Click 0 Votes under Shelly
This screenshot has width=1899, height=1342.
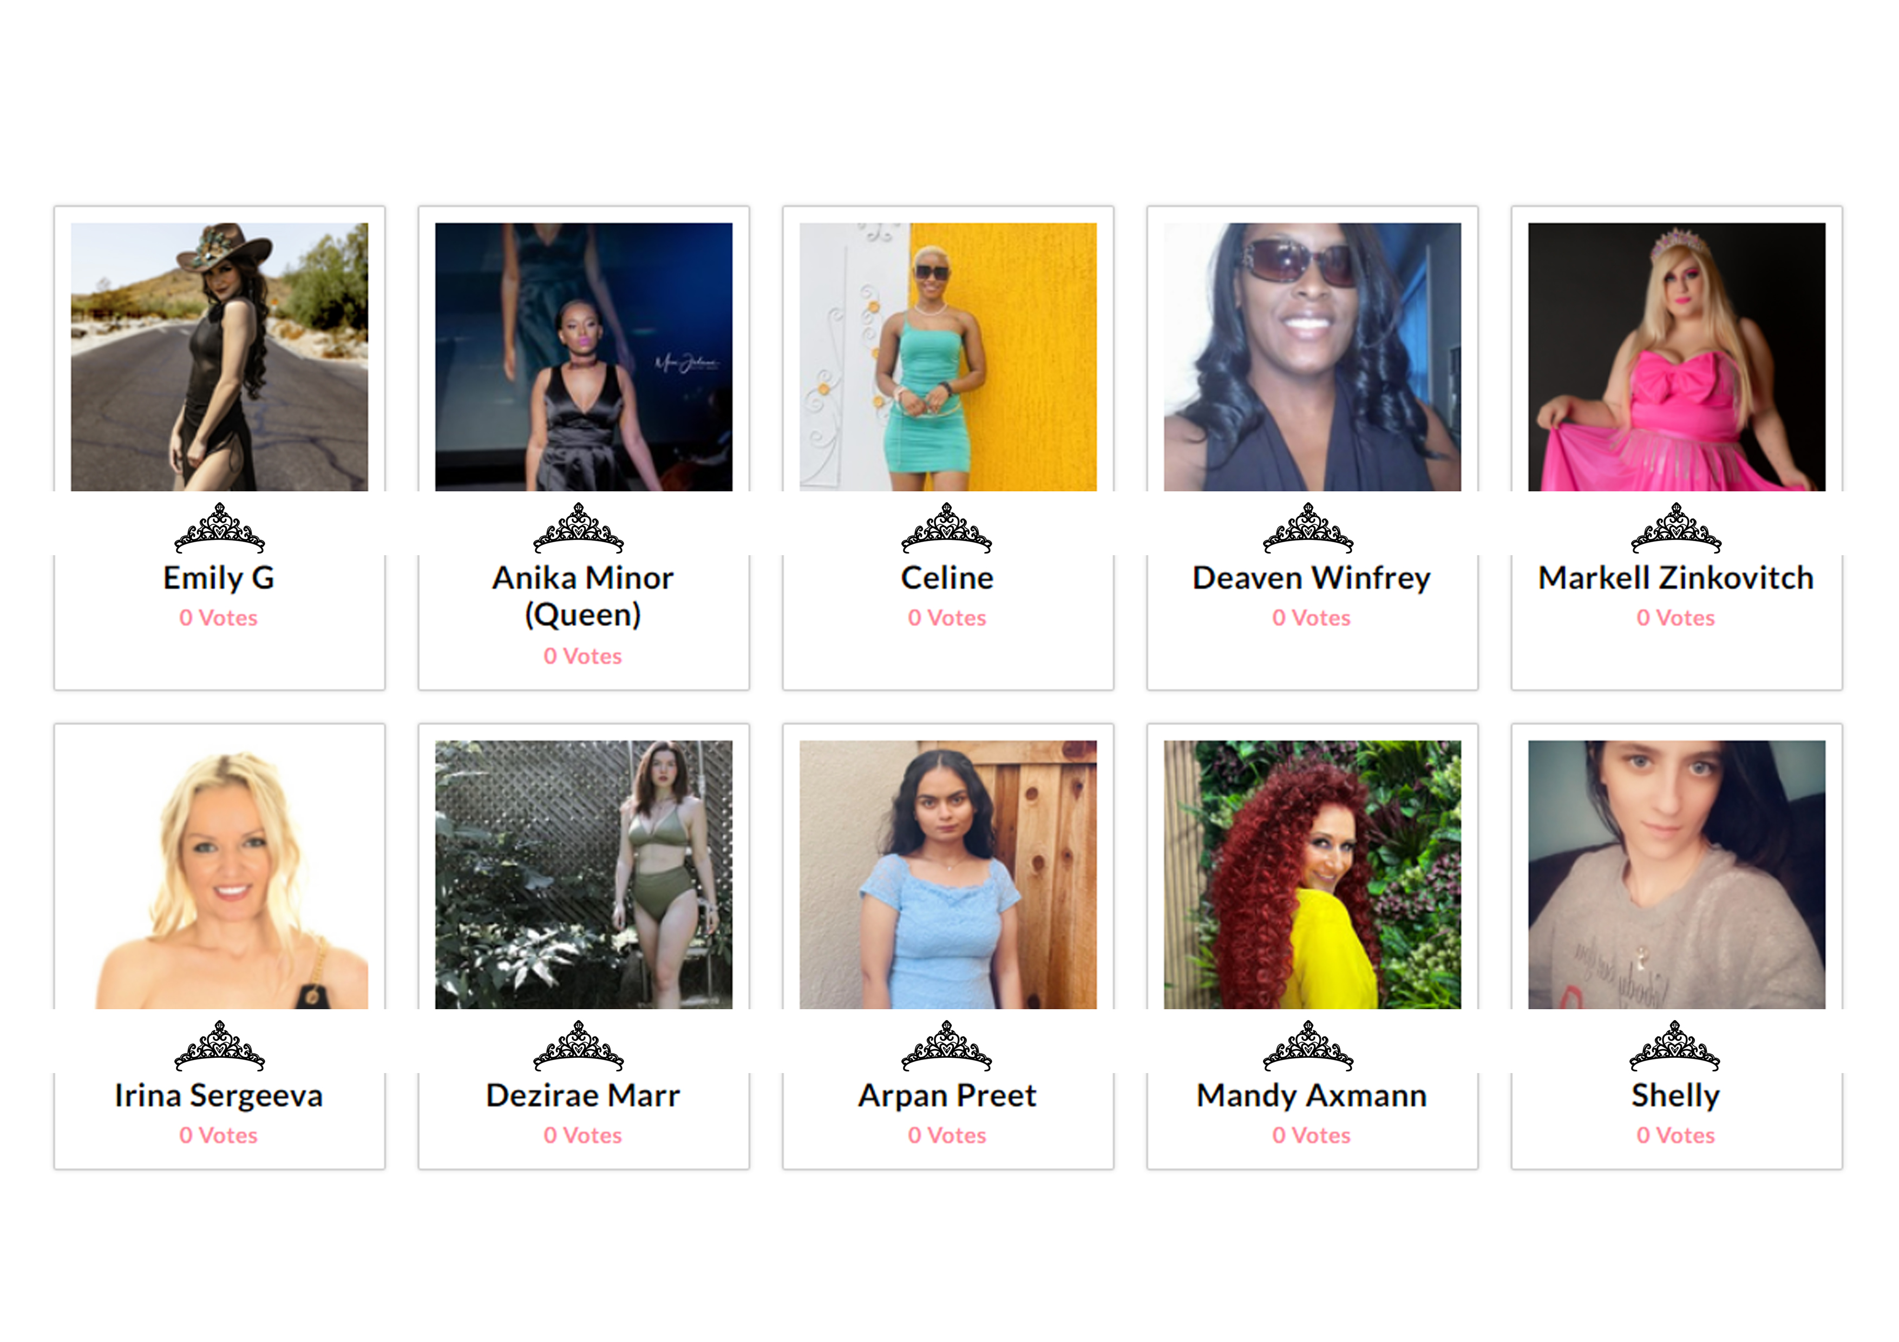(1675, 1135)
